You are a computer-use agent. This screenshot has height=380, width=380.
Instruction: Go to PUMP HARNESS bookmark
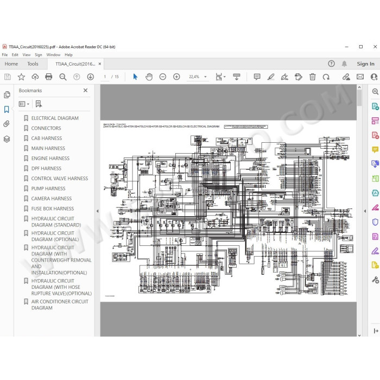tap(48, 188)
